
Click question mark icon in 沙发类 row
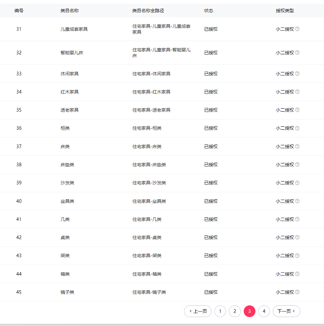click(297, 183)
